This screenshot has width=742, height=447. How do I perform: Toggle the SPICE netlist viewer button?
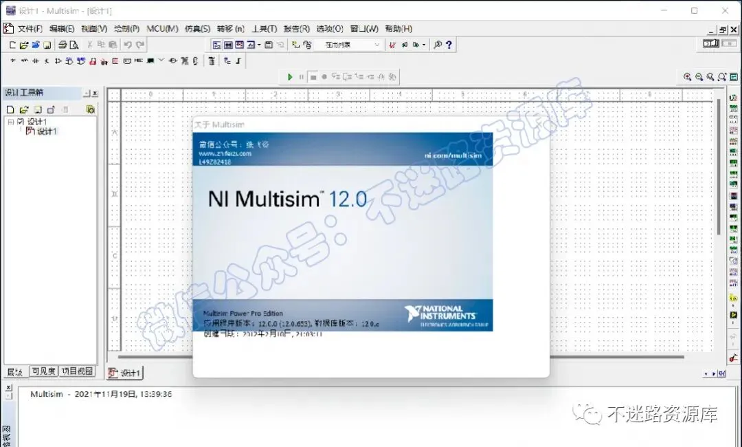(x=240, y=45)
